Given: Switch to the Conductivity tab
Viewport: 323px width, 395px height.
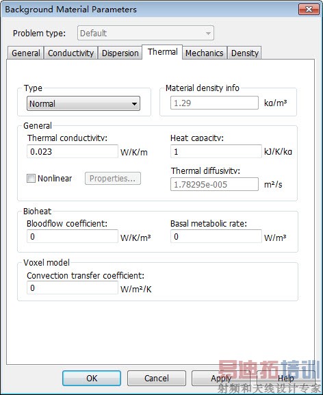Looking at the screenshot, I should (x=70, y=53).
